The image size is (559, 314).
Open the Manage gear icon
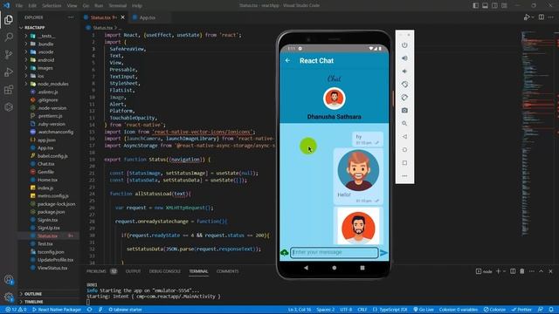[9, 297]
